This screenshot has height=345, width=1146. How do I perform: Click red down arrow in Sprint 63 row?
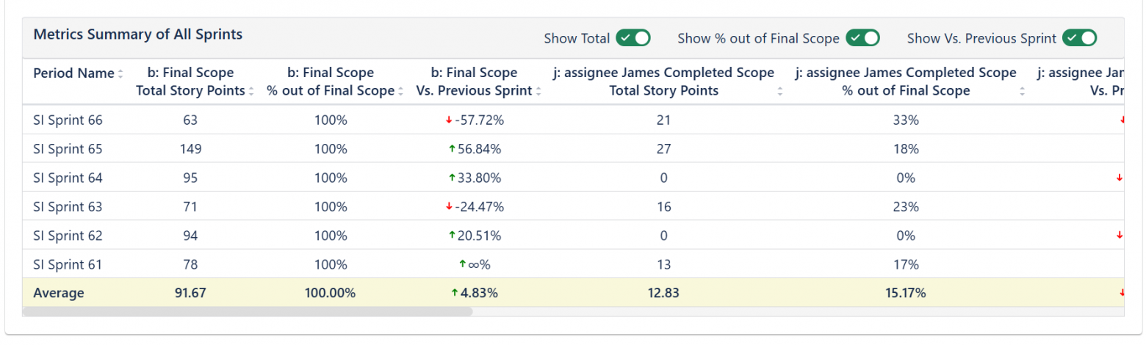point(449,206)
